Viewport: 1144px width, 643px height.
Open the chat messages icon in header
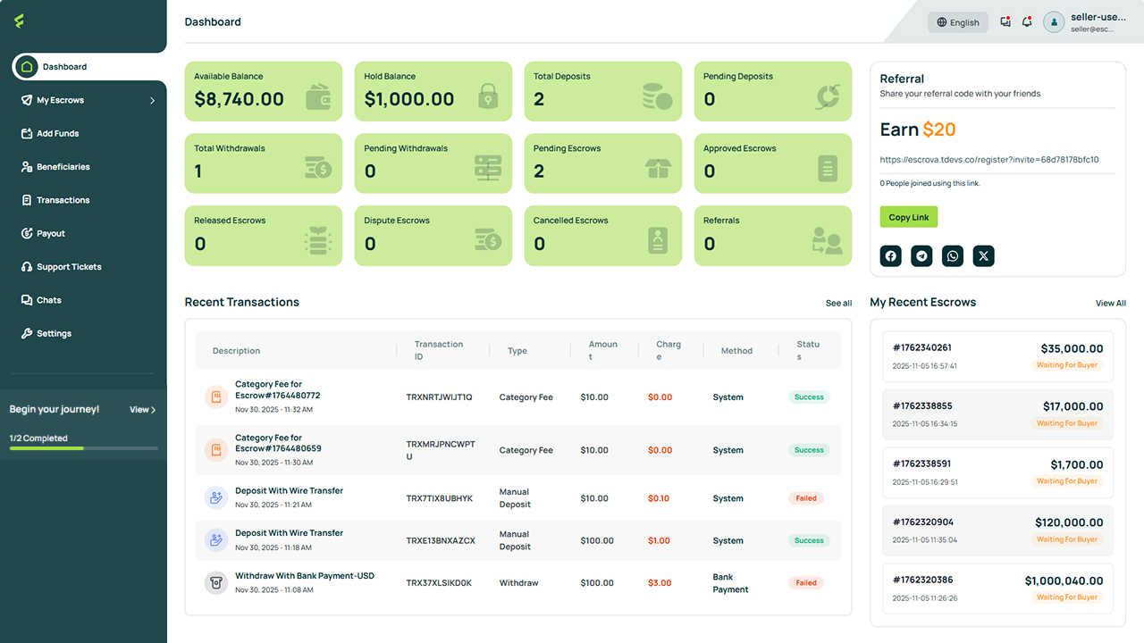pos(1005,21)
